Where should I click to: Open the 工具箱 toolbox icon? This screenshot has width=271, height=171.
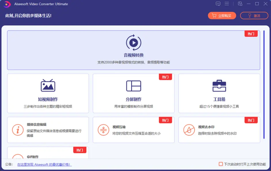pyautogui.click(x=219, y=86)
